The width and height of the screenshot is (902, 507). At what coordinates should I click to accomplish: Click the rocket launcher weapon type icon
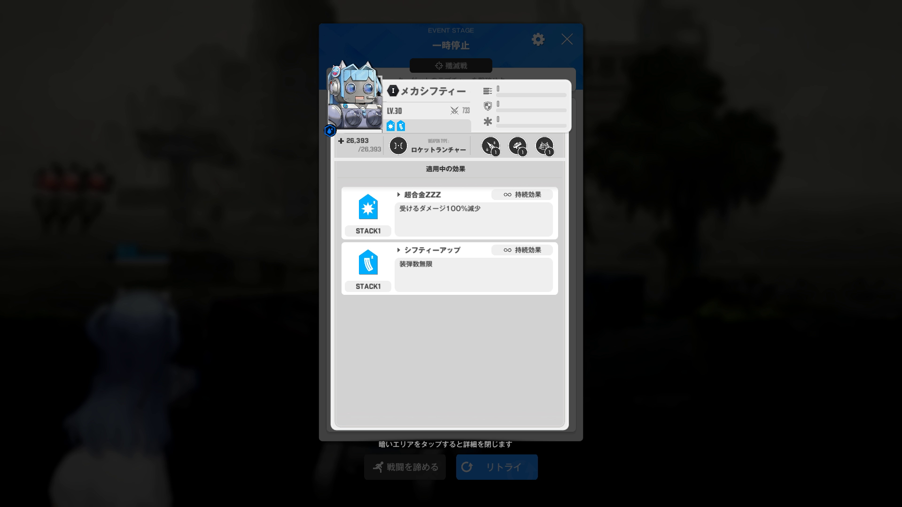pyautogui.click(x=398, y=146)
